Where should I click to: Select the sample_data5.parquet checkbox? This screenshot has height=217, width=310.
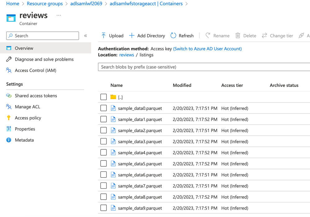click(x=104, y=164)
